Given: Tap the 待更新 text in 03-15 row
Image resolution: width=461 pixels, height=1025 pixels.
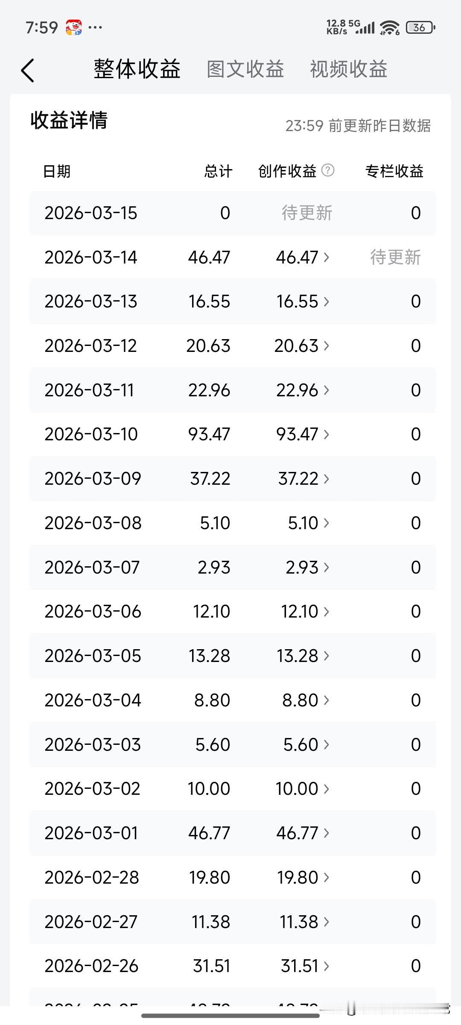Looking at the screenshot, I should point(307,213).
